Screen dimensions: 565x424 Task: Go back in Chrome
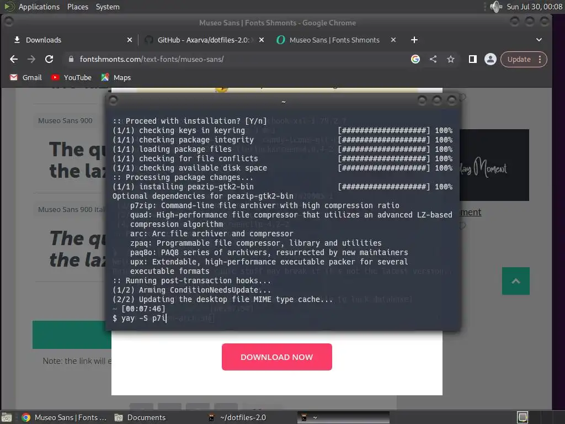point(14,59)
